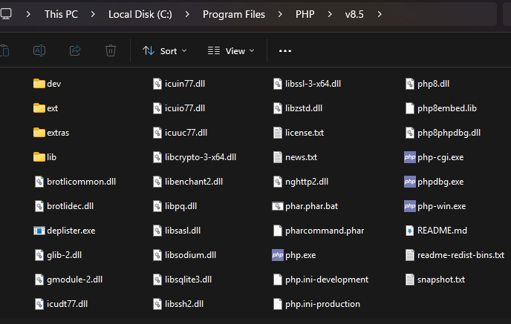Click the readme-redist-bins.txt file icon

410,255
